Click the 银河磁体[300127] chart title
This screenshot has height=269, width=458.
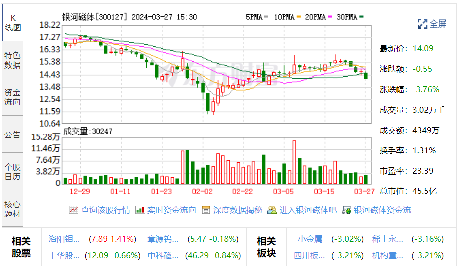(x=94, y=17)
